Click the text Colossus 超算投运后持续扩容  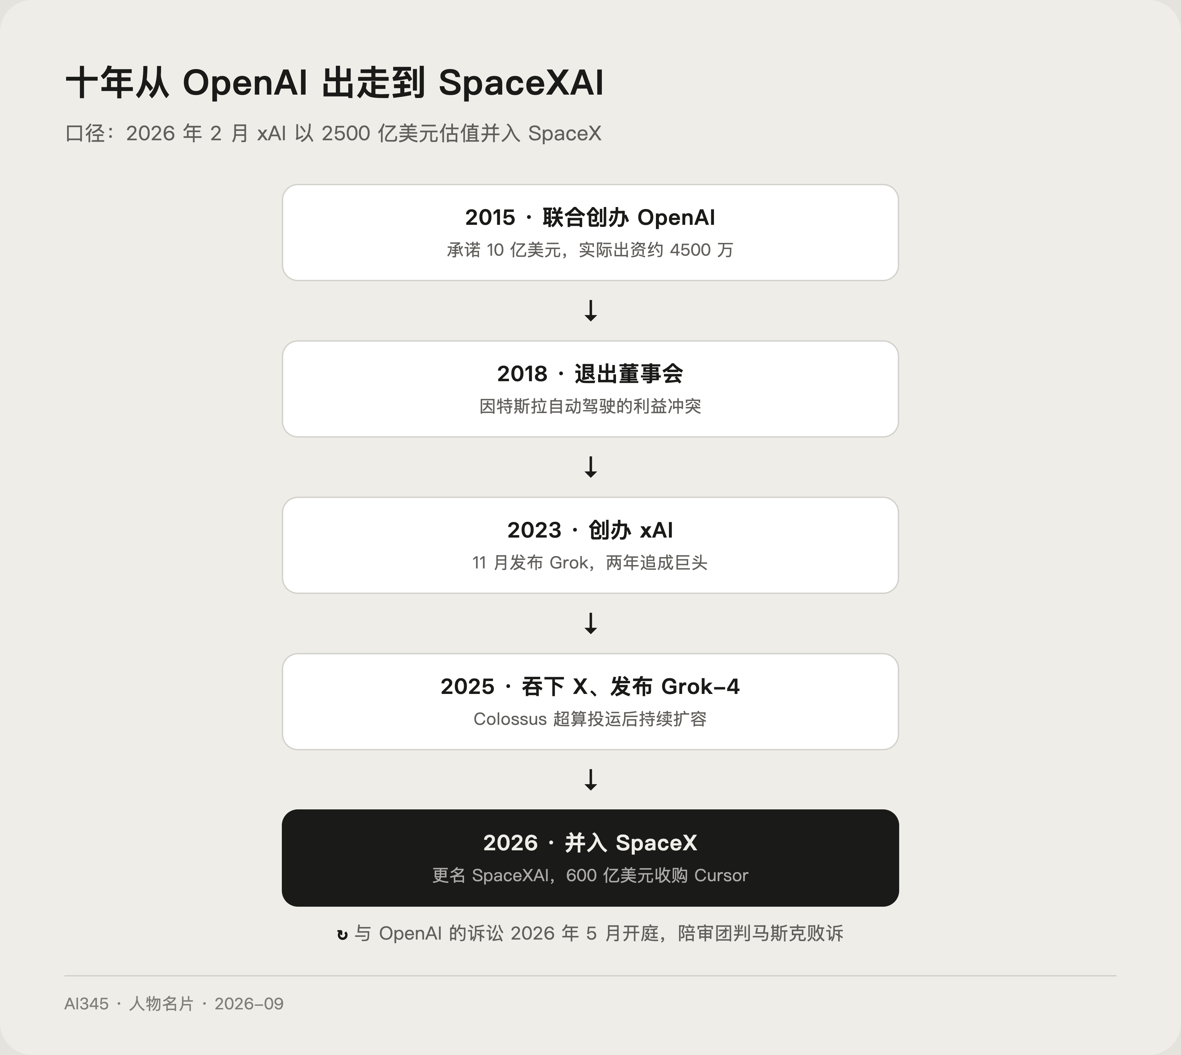(590, 719)
